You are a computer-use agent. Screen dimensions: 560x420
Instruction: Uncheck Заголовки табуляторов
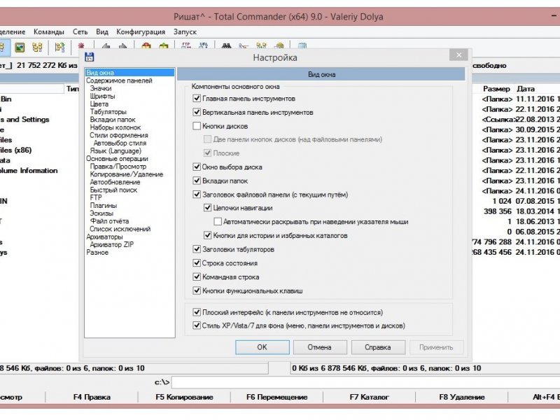coord(197,249)
